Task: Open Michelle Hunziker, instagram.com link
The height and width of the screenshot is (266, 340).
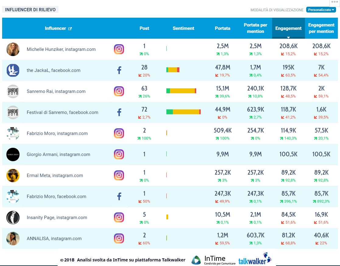Action: [x=61, y=49]
